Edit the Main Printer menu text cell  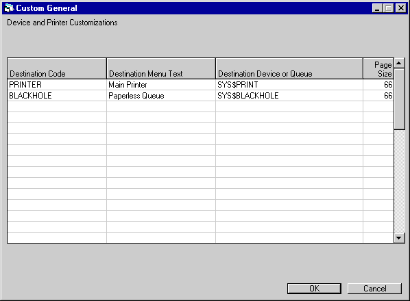coord(161,85)
